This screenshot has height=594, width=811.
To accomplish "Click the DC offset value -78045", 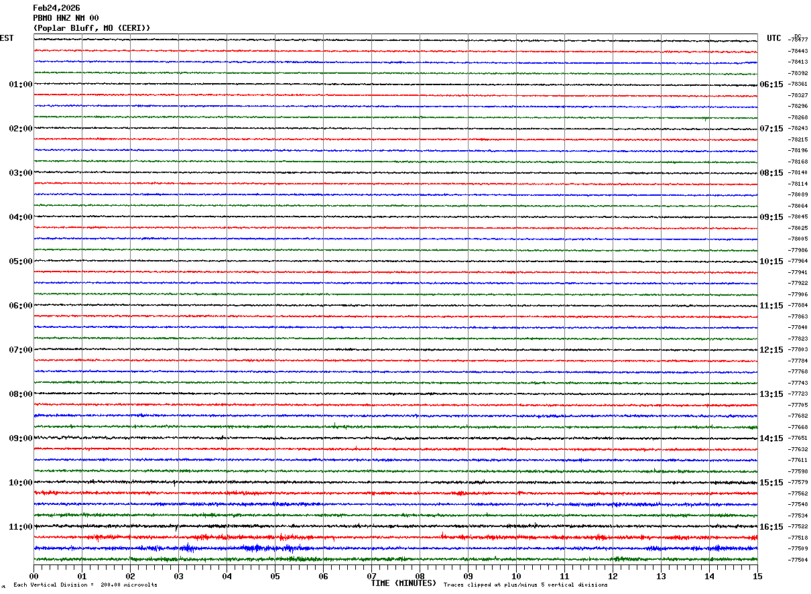I will coord(798,217).
